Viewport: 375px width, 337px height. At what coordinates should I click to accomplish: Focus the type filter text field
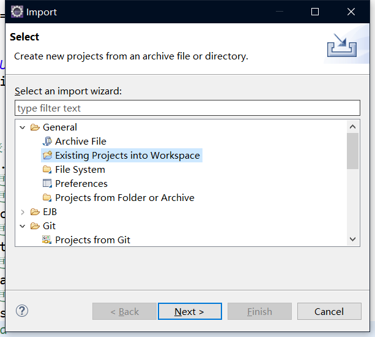(187, 108)
